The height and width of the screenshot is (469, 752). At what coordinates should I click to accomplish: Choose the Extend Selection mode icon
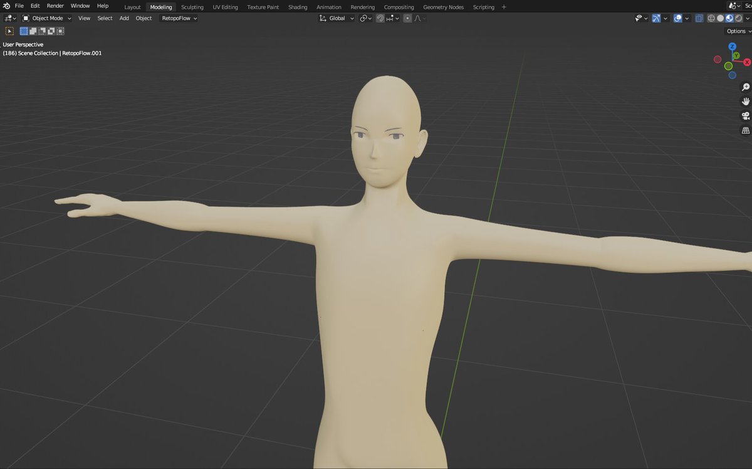coord(33,31)
